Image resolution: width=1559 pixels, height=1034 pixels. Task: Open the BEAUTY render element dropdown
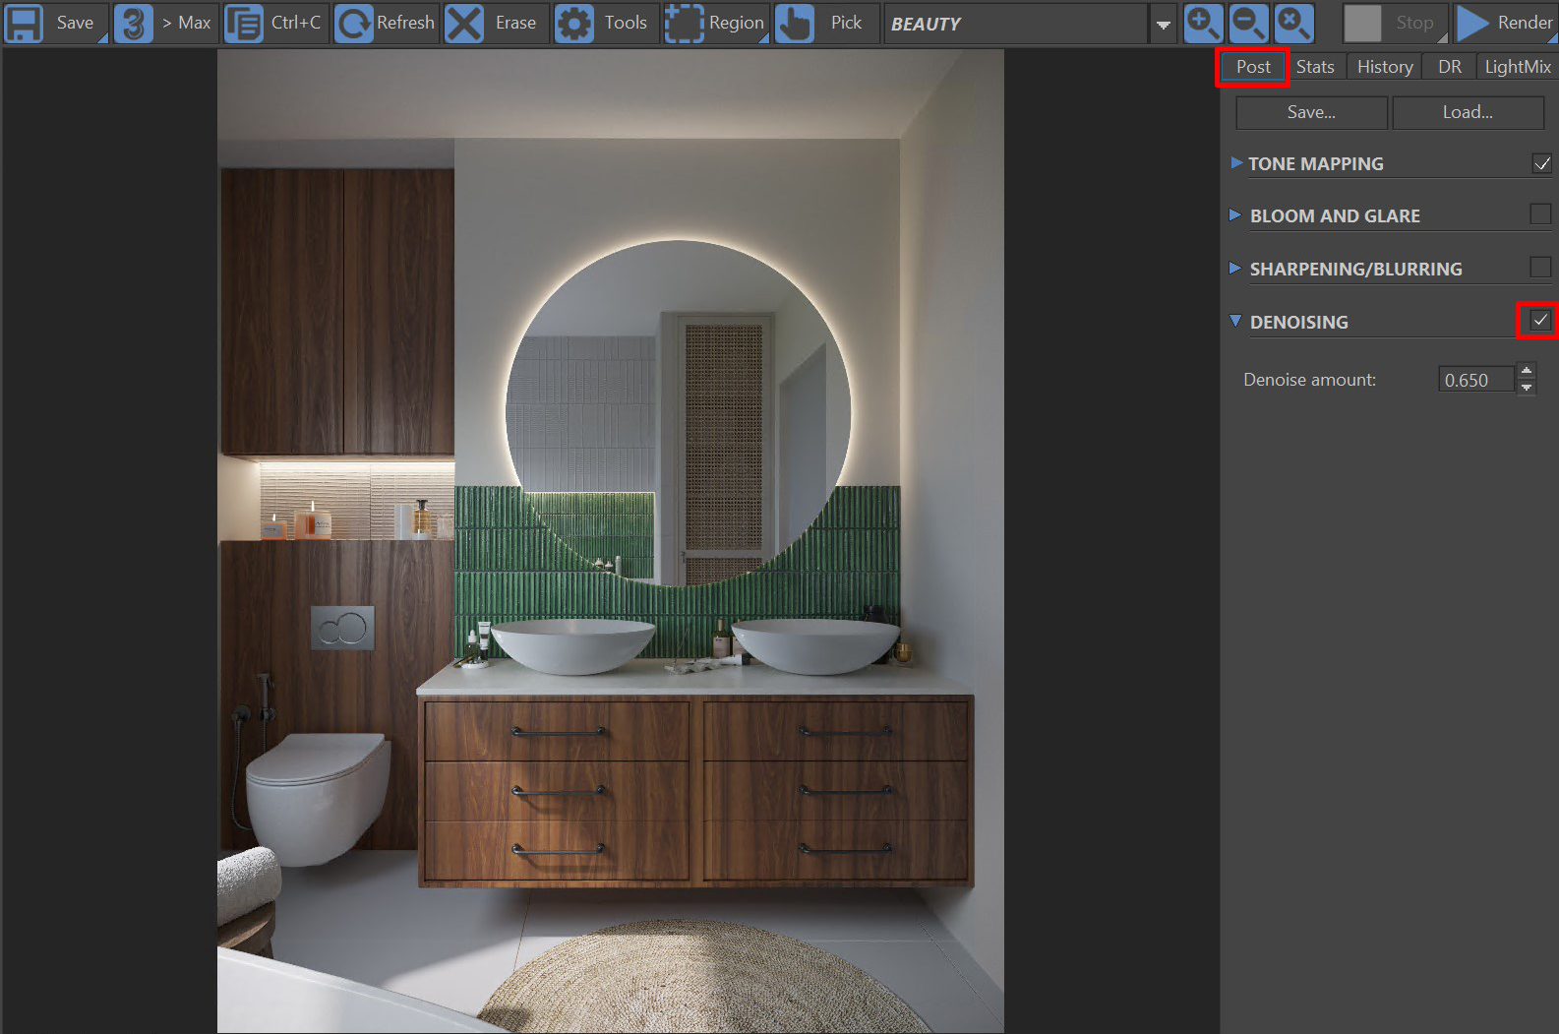coord(1163,25)
